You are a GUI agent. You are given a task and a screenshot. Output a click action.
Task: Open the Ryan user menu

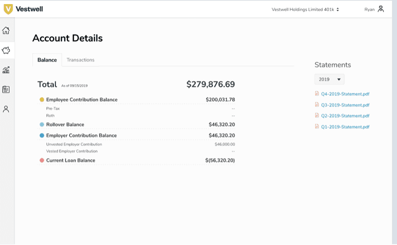tap(369, 9)
